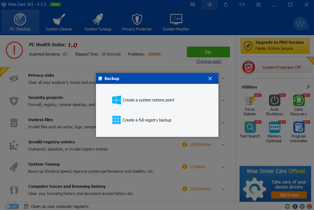Click the Checkup again link
This screenshot has height=210, width=314.
209,61
